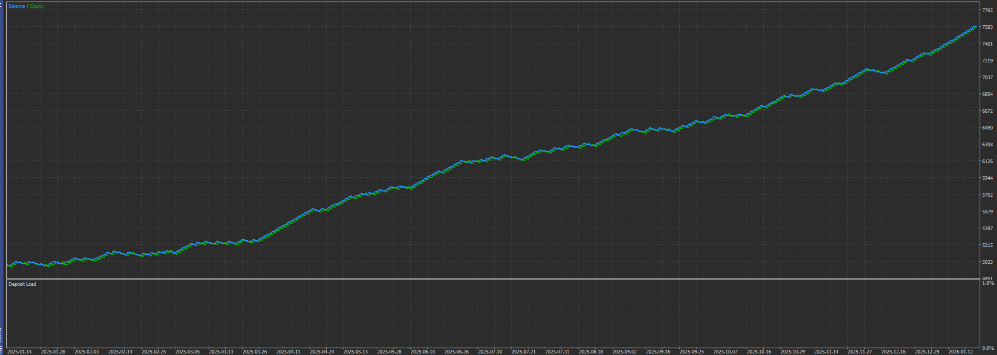Click the 2026.01.12 date label
Screen dimensions: 997x355
click(961, 352)
